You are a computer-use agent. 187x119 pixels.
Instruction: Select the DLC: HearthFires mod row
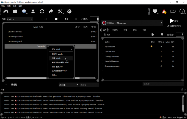click(x=50, y=32)
